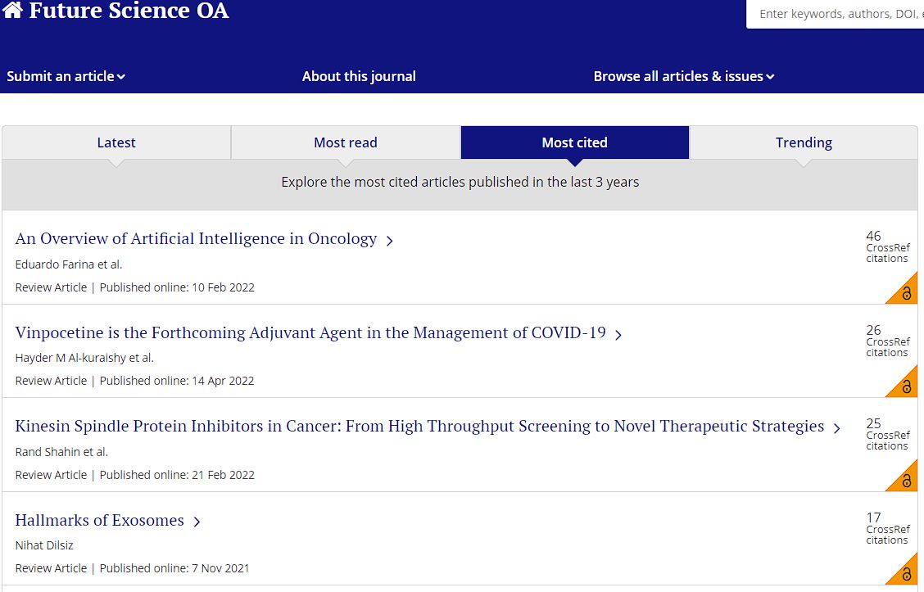Go to the Future Science OA homepage title
Viewport: 924px width, 592px height.
point(129,10)
